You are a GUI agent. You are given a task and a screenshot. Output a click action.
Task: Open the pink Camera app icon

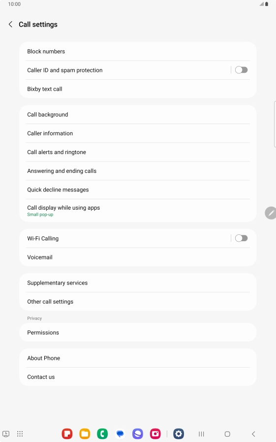pyautogui.click(x=155, y=434)
